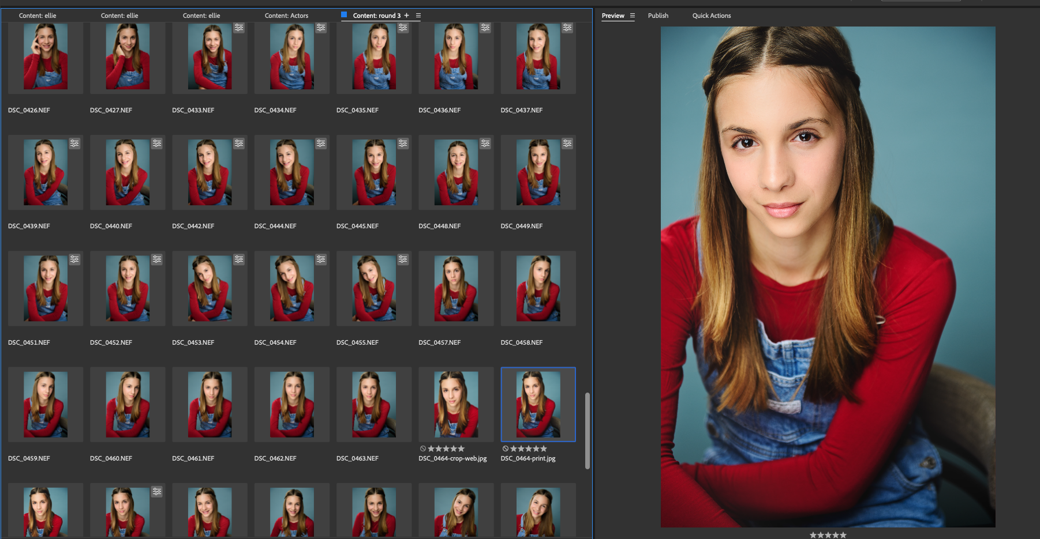This screenshot has width=1040, height=539.
Task: Click adjustment badge on DSC_0437.NEF thumbnail
Action: click(x=567, y=28)
